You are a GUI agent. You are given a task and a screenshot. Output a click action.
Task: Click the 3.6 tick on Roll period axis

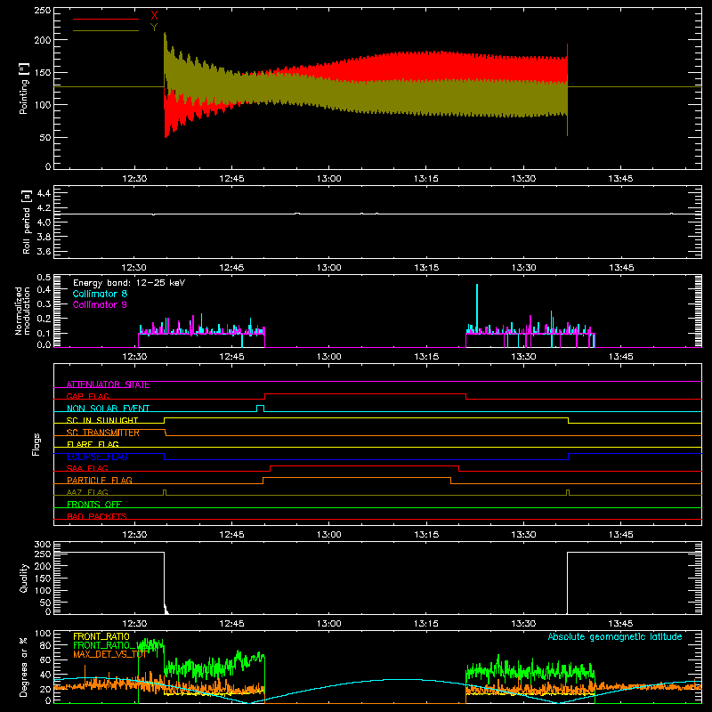44,252
